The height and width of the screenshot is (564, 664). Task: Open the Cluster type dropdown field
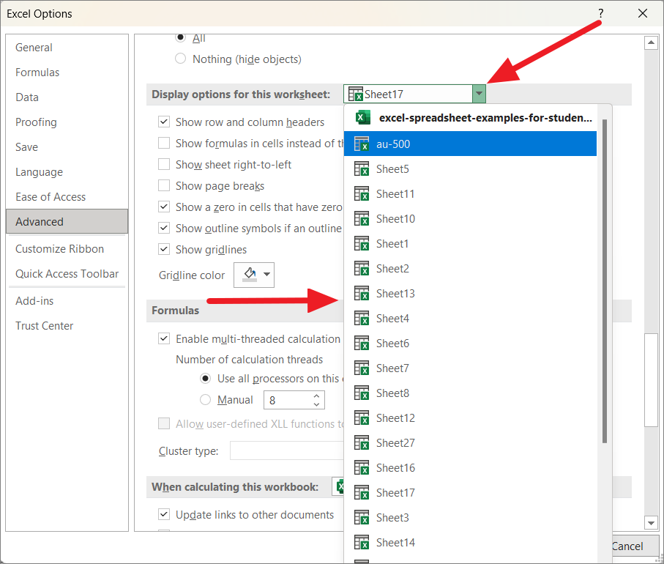pos(287,450)
